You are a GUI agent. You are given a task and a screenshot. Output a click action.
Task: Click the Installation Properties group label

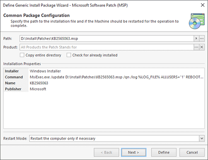coord(22,64)
